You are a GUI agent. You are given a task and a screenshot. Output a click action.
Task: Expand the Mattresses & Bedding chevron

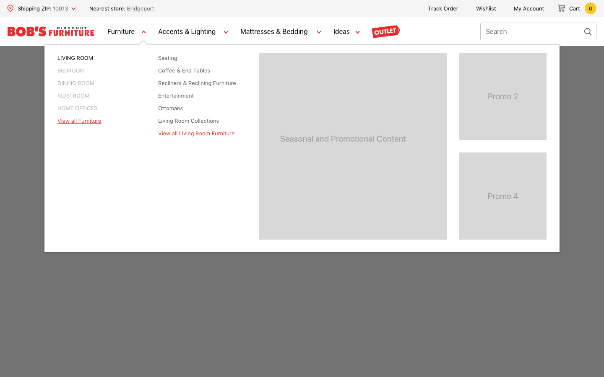point(319,32)
